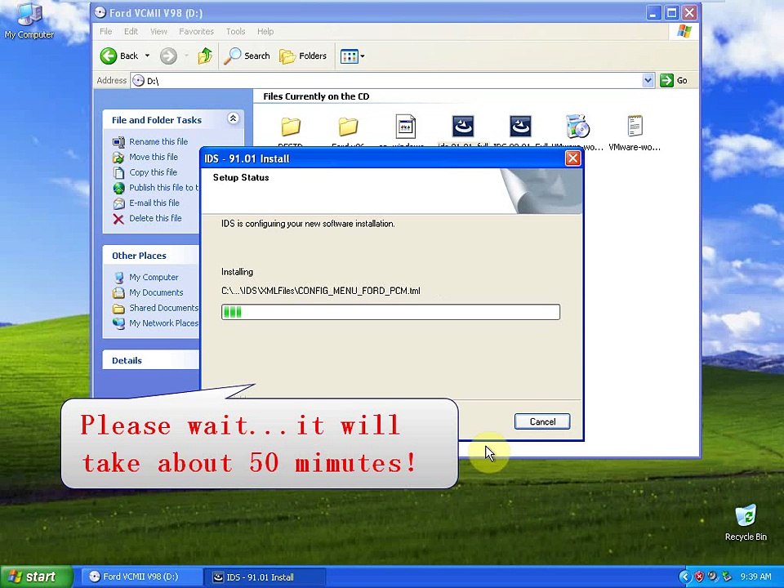Click Cancel in IDS install dialog
Screen dimensions: 784x588
542,421
